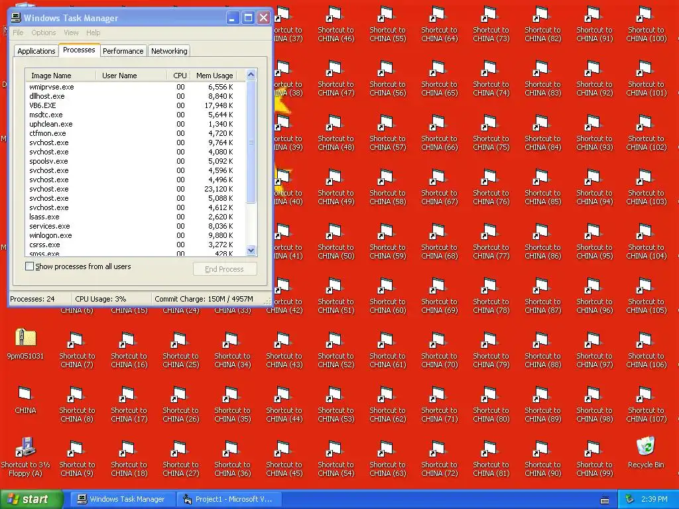
Task: Select the uphclean.exe process row
Action: click(135, 124)
